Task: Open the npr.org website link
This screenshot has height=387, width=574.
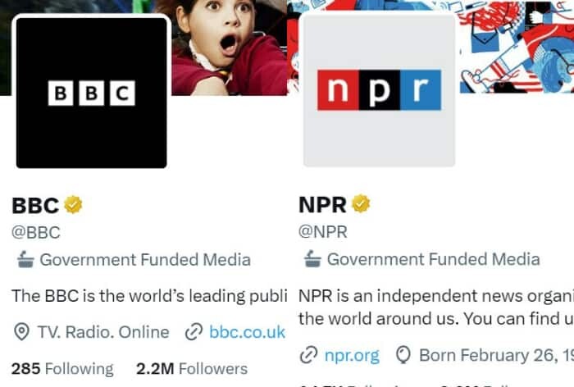Action: 352,355
